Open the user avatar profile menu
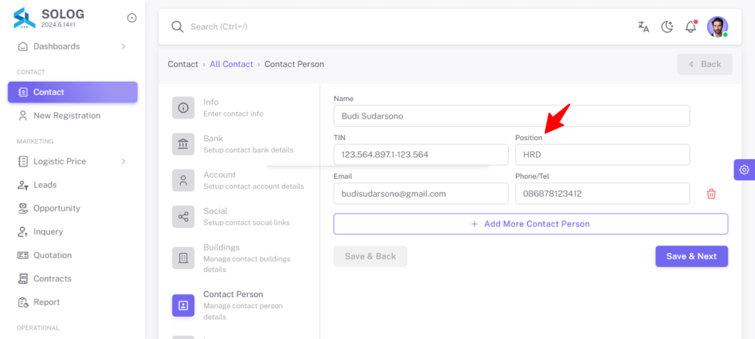Viewport: 755px width, 339px height. click(717, 27)
